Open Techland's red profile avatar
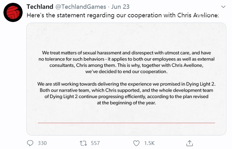Screen dimensions: 232x149 click(x=12, y=13)
